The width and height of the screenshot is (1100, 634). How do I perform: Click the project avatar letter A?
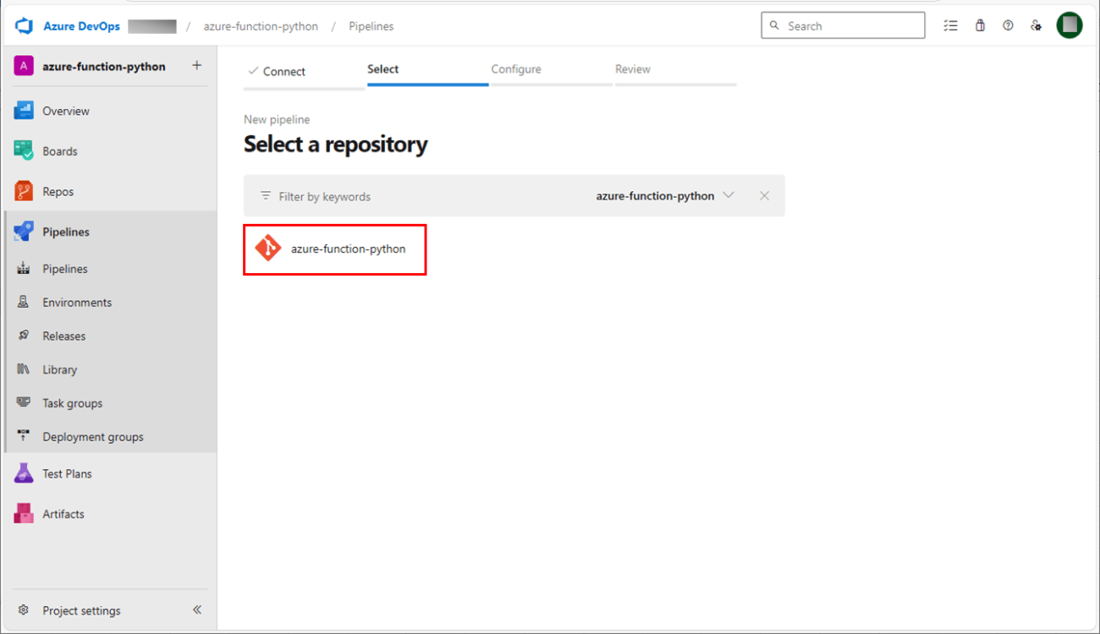[x=24, y=67]
